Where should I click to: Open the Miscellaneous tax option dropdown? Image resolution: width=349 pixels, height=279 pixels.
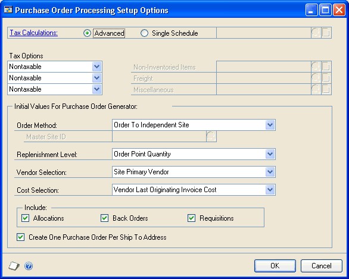pyautogui.click(x=97, y=89)
